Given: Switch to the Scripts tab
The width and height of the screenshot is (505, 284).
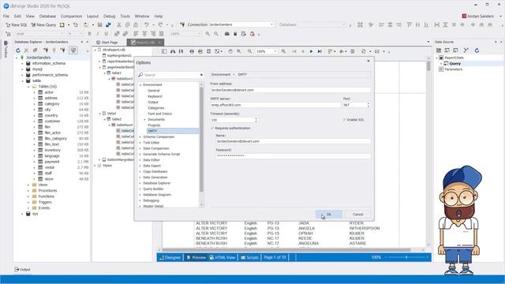Looking at the screenshot, I should point(249,257).
